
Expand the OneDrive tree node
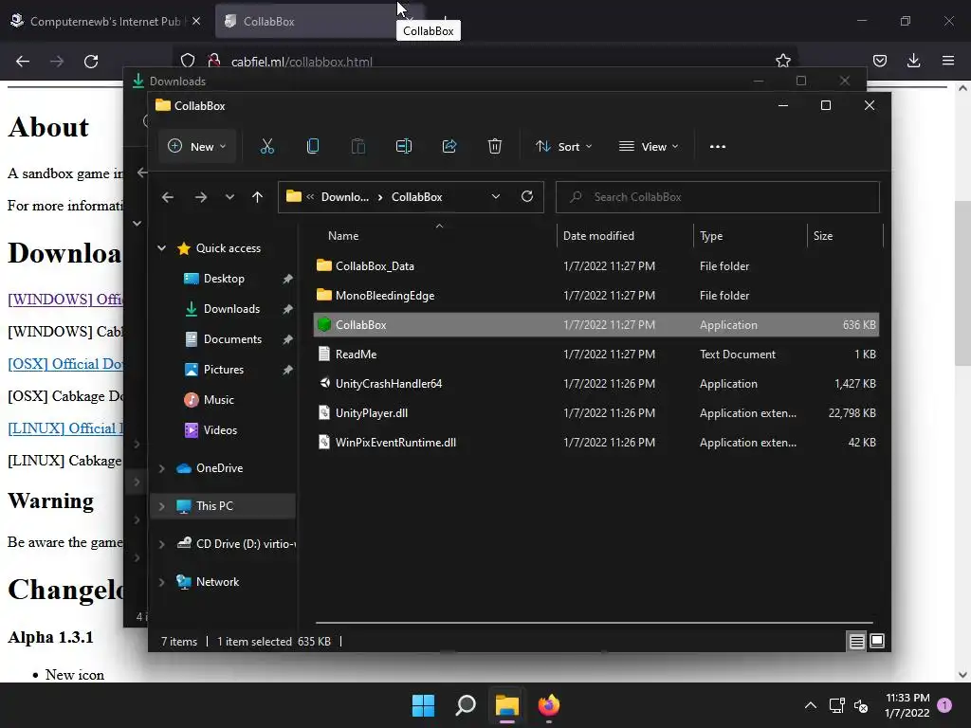(161, 468)
